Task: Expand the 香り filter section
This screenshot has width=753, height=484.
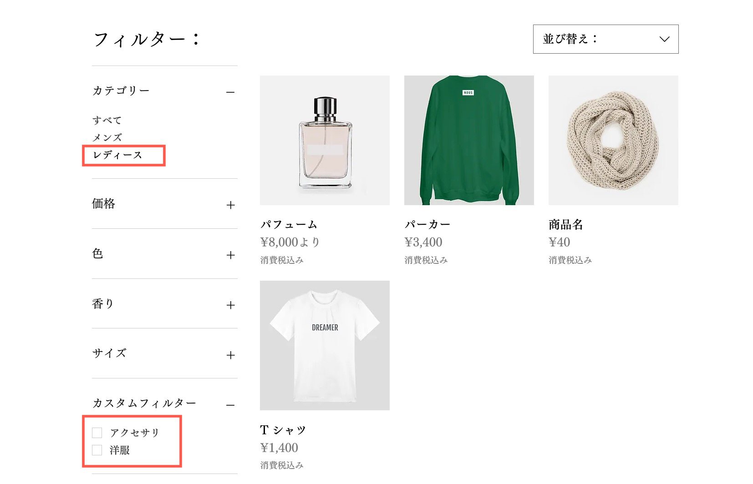Action: point(230,305)
